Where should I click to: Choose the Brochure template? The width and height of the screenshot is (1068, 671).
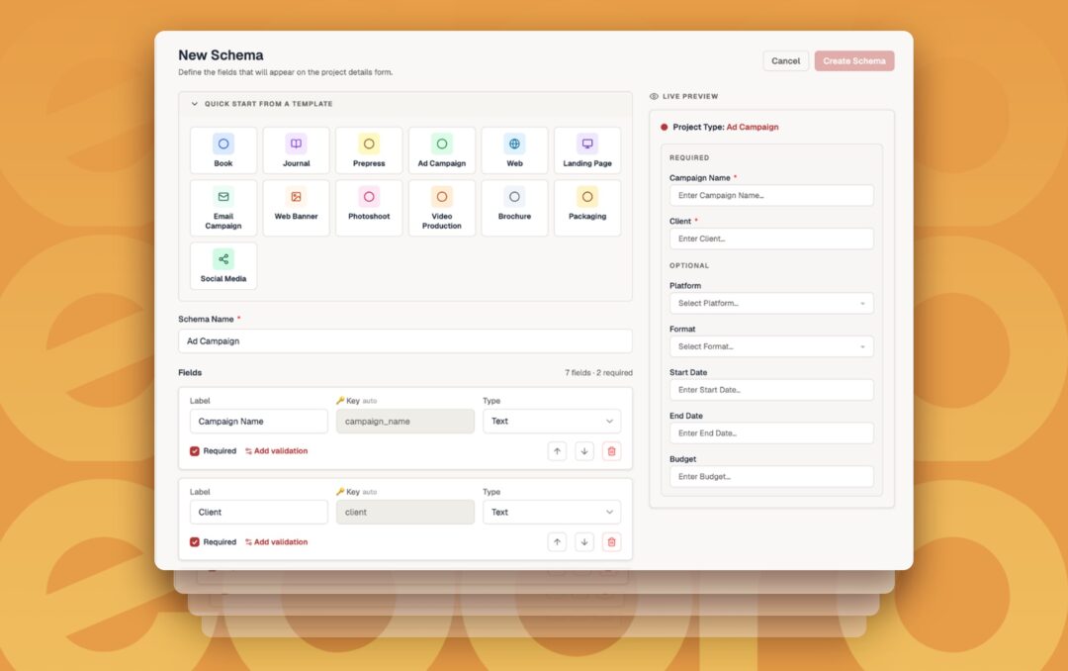coord(514,208)
